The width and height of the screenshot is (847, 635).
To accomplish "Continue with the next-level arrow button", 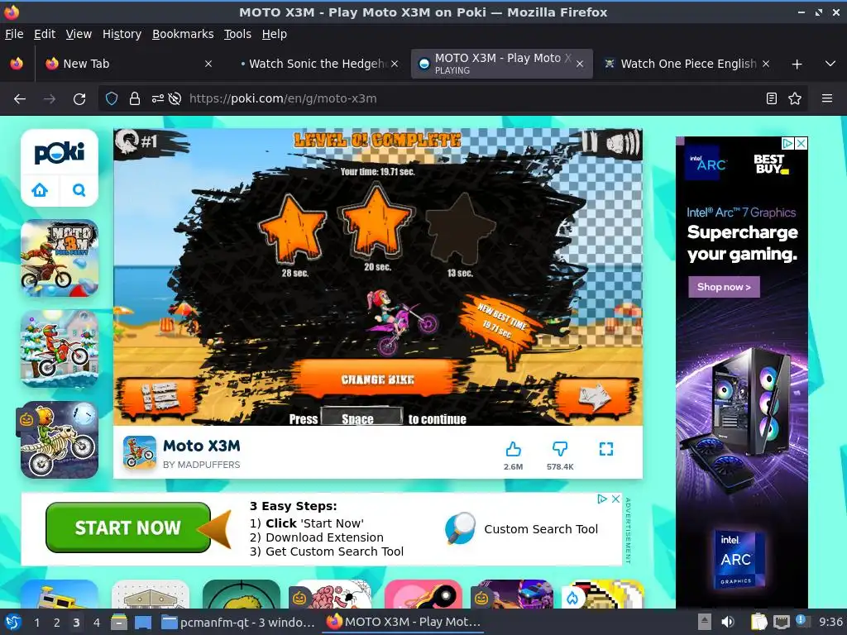I will [x=595, y=398].
